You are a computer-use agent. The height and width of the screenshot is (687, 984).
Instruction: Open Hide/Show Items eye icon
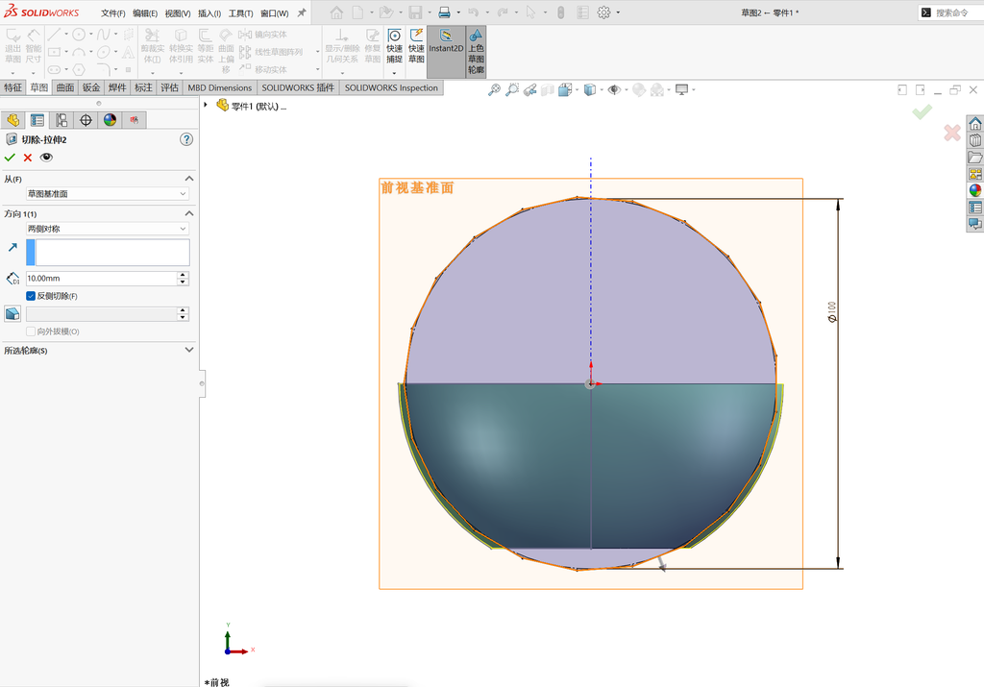tap(614, 89)
